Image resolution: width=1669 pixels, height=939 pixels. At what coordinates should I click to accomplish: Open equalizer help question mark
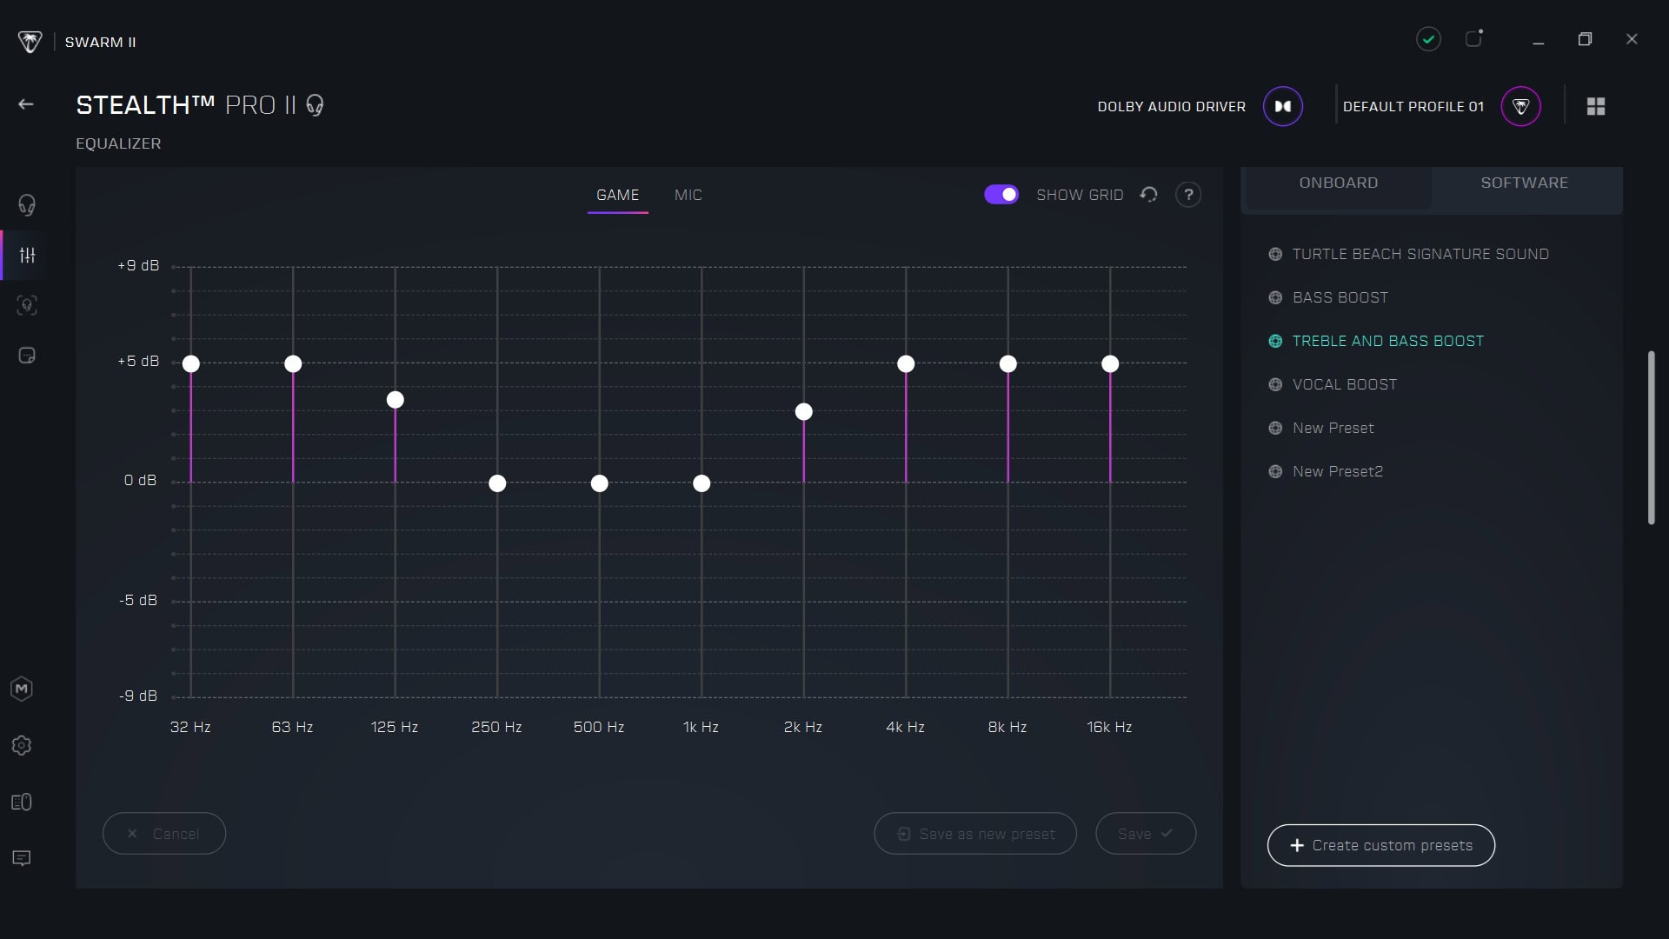[x=1188, y=195]
